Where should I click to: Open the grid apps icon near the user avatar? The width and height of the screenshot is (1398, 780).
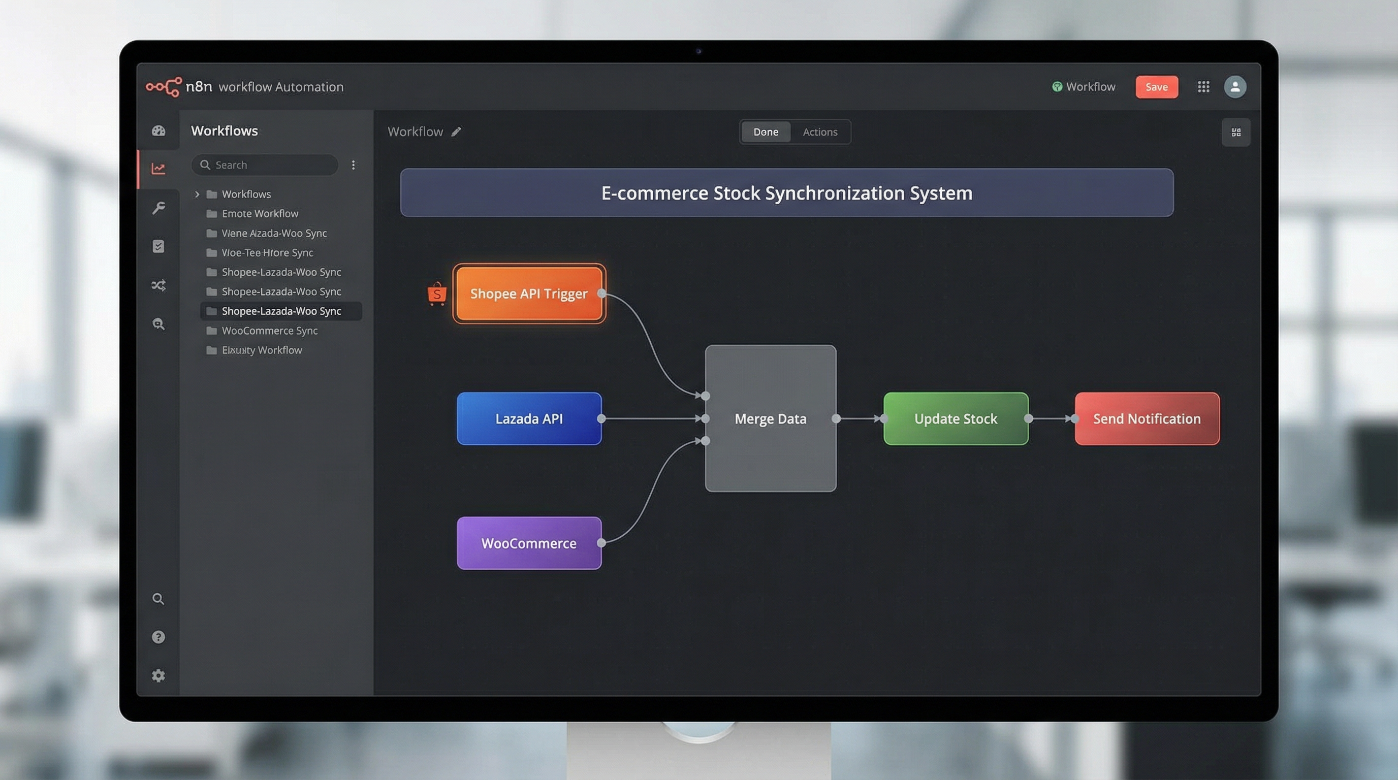(1203, 87)
